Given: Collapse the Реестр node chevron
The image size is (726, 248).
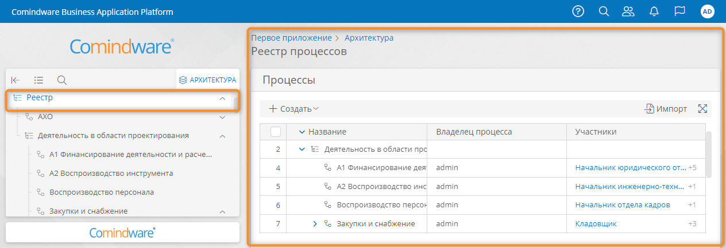Looking at the screenshot, I should coord(222,99).
